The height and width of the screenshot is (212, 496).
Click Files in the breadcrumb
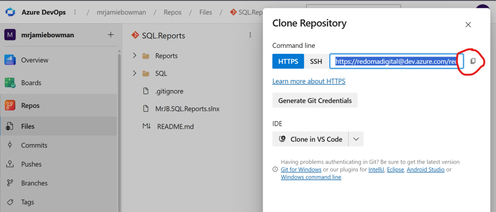point(205,13)
